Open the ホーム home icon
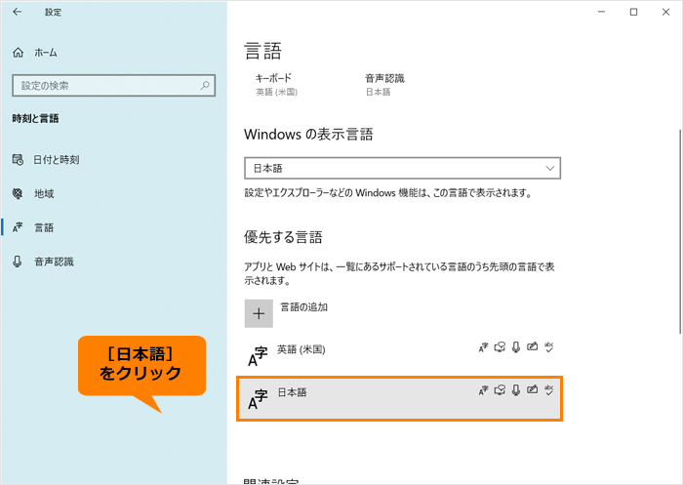This screenshot has width=683, height=485. pos(18,53)
